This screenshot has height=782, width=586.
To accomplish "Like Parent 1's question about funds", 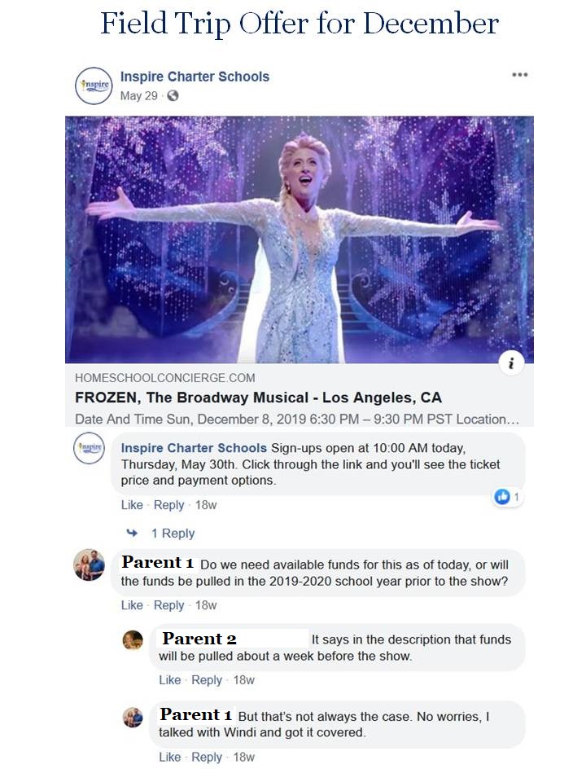I will (x=132, y=605).
